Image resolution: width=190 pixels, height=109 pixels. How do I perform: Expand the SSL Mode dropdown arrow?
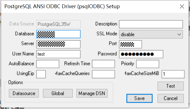click(179, 35)
